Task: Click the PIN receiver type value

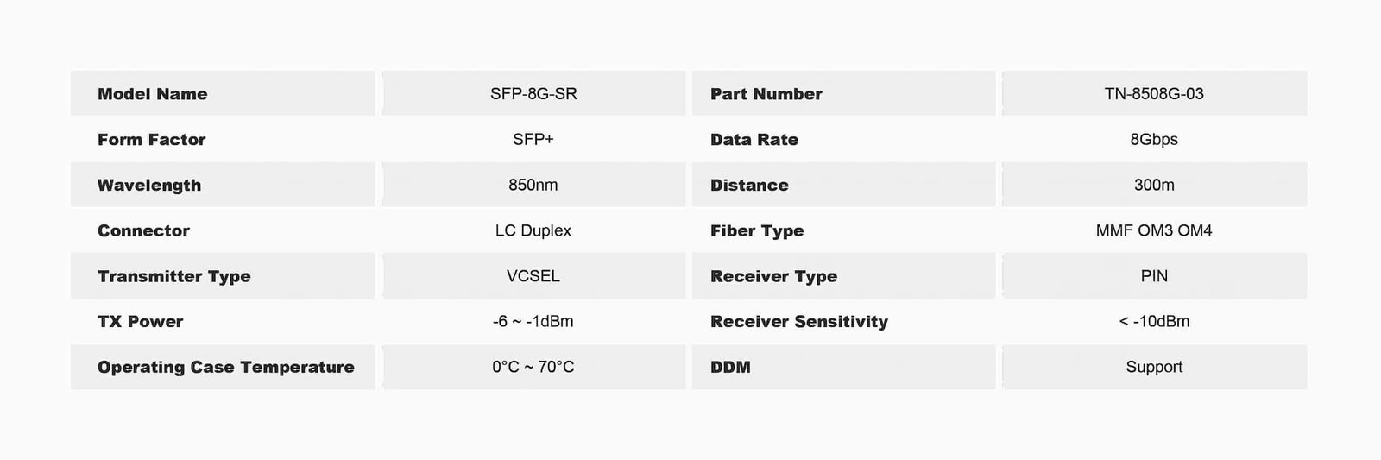Action: [1153, 276]
